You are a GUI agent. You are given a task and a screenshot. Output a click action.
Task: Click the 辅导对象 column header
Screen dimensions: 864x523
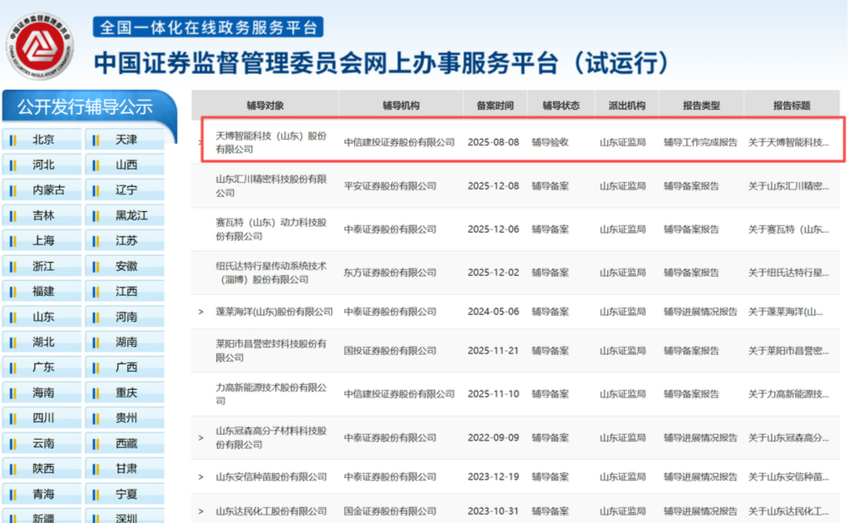(x=265, y=106)
